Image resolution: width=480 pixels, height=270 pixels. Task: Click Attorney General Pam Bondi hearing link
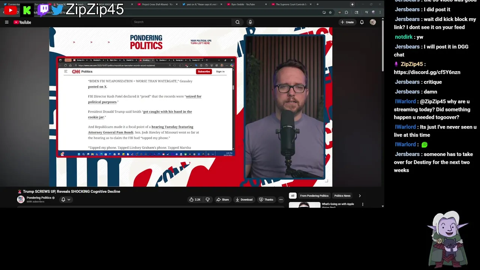(x=141, y=130)
